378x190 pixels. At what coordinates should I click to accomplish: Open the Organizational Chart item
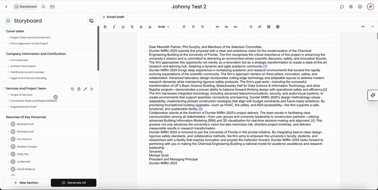[23, 107]
